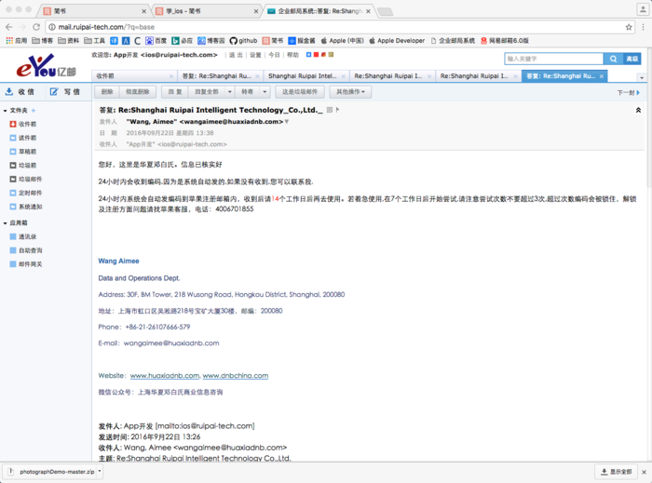Click the memo icon beside email subject

click(x=330, y=110)
